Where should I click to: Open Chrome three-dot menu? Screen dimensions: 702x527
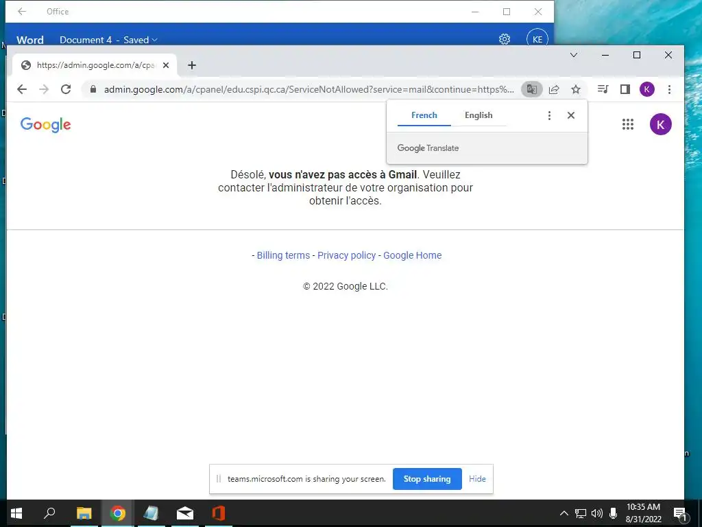[x=669, y=89]
